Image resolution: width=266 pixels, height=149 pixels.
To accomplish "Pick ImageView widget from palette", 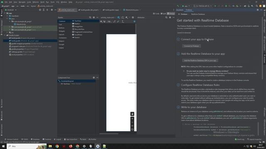I will point(77,26).
